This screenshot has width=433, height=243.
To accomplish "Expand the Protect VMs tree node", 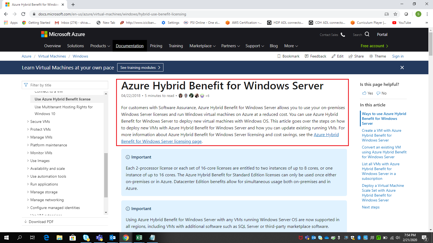I will [x=28, y=129].
